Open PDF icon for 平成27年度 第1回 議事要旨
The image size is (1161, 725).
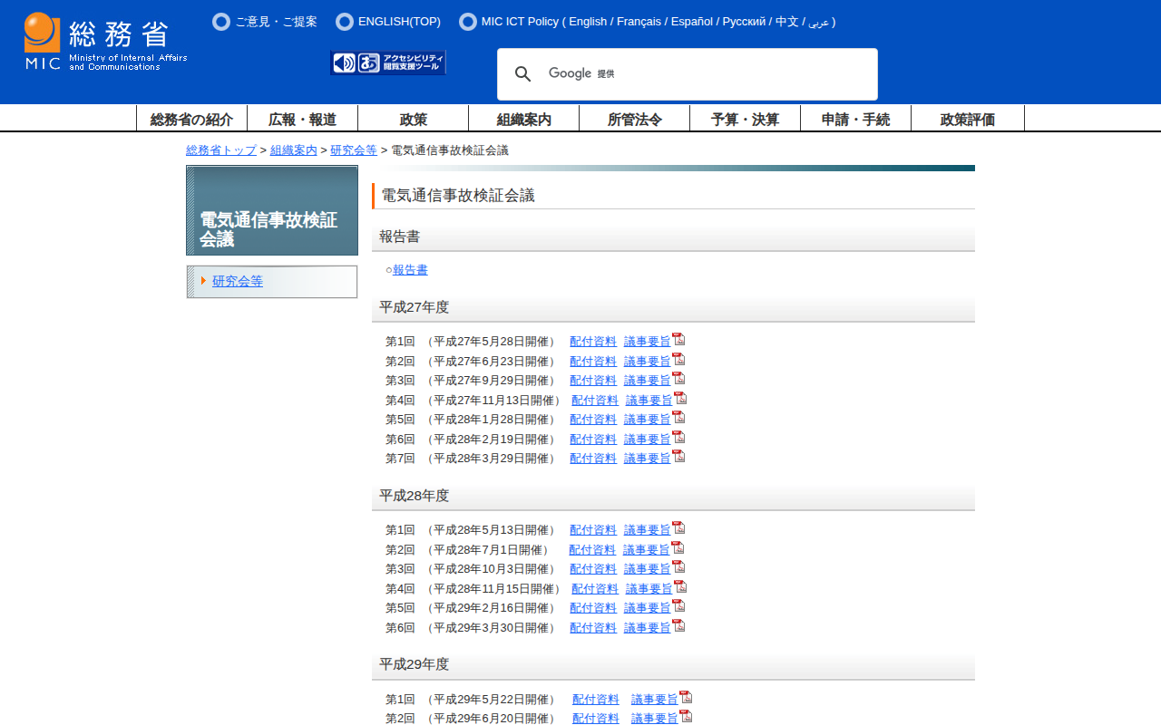point(678,340)
